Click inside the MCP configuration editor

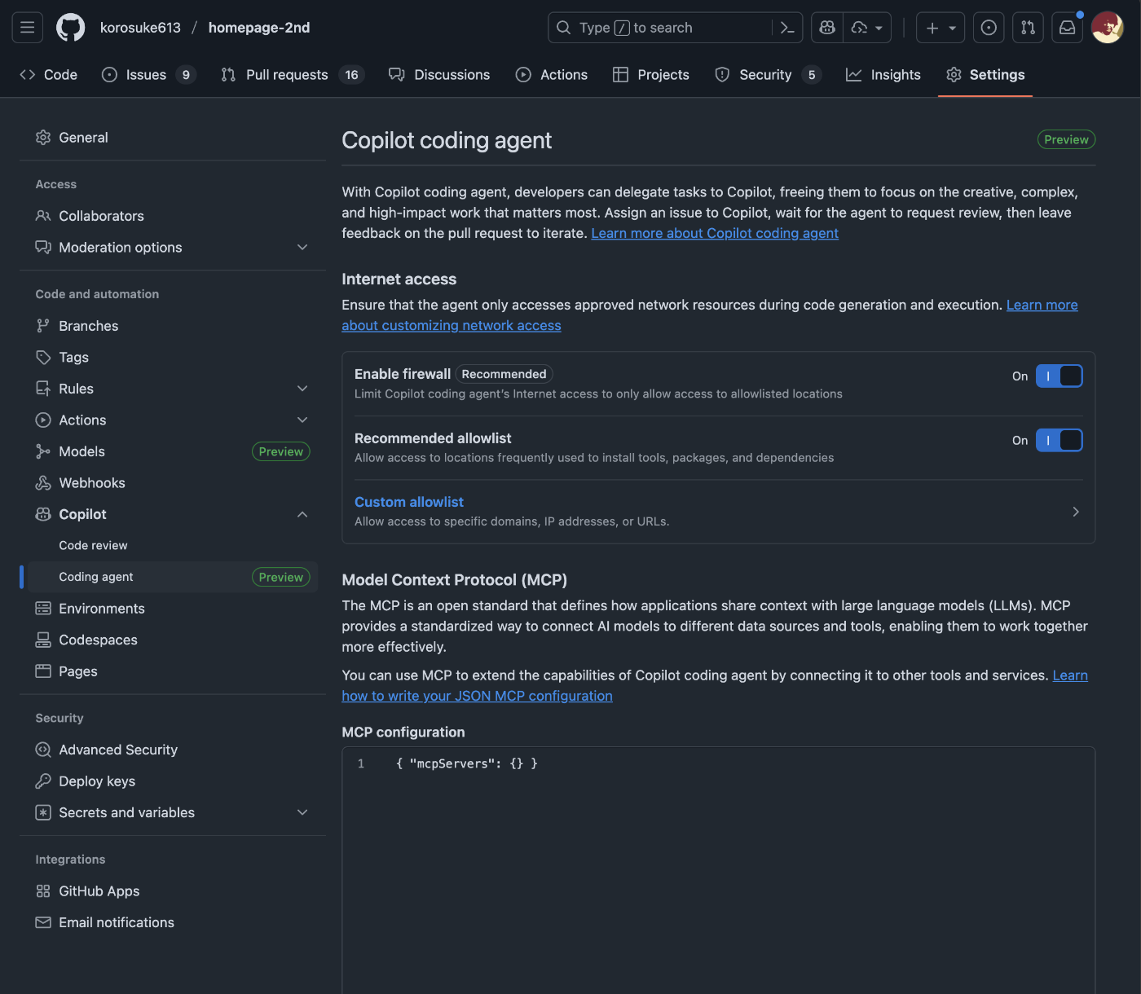click(x=719, y=870)
